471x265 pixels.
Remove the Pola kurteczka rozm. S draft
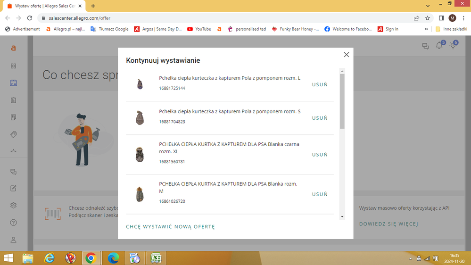(x=320, y=118)
